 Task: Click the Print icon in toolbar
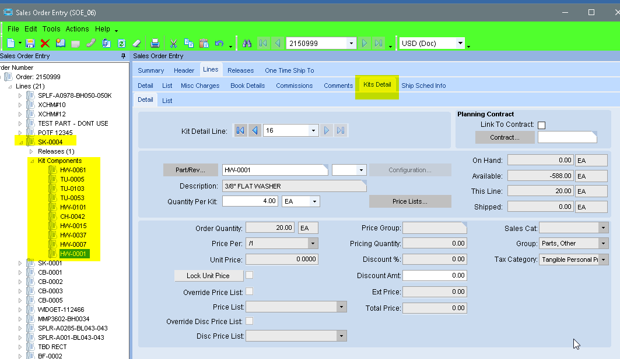tap(155, 43)
